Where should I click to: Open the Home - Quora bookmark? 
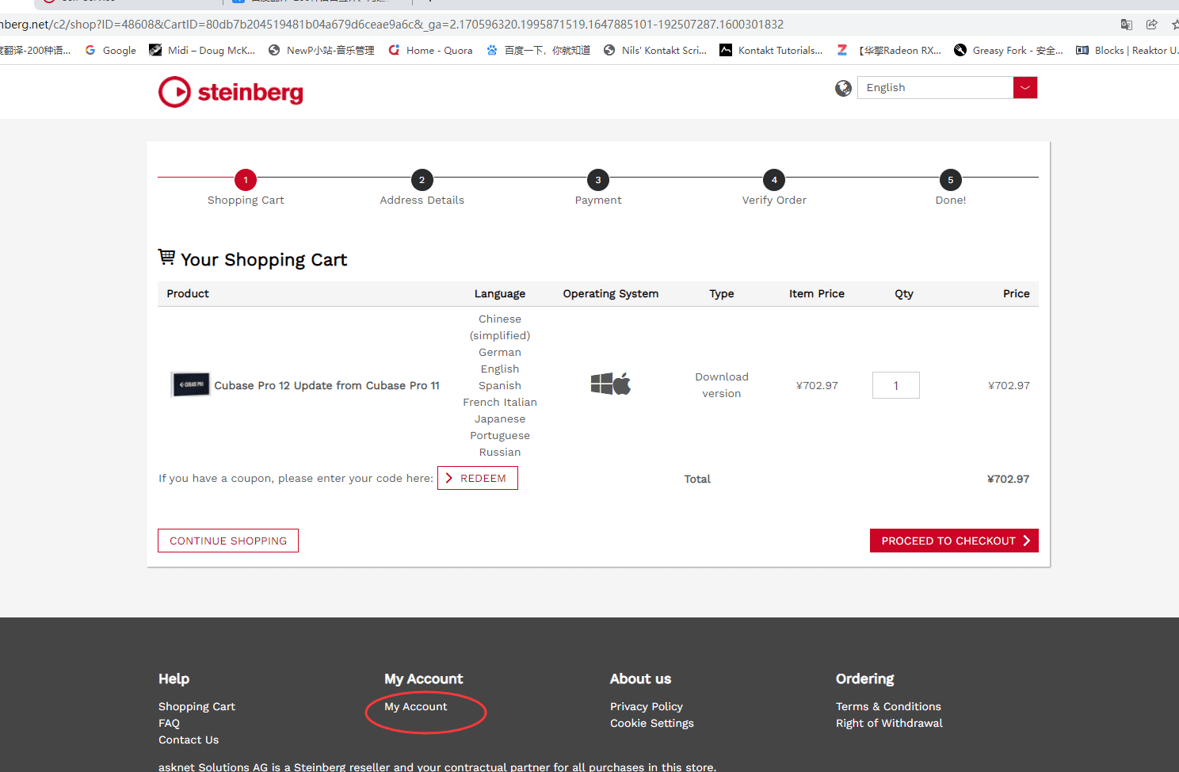click(x=430, y=50)
